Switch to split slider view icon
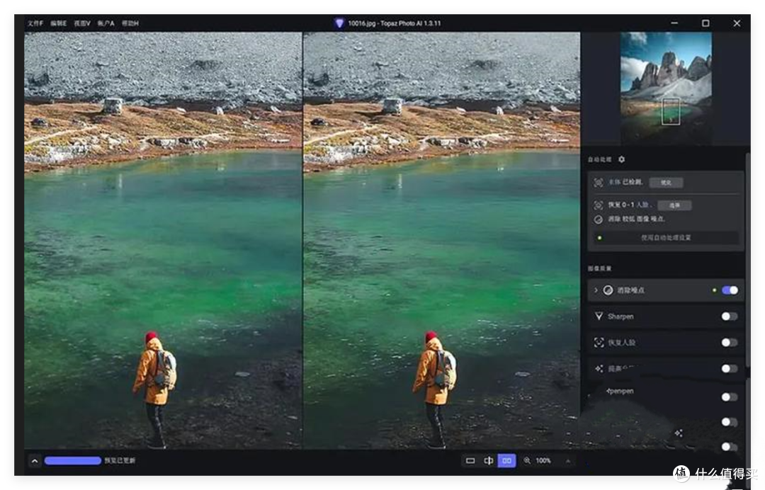This screenshot has width=765, height=490. [x=488, y=461]
